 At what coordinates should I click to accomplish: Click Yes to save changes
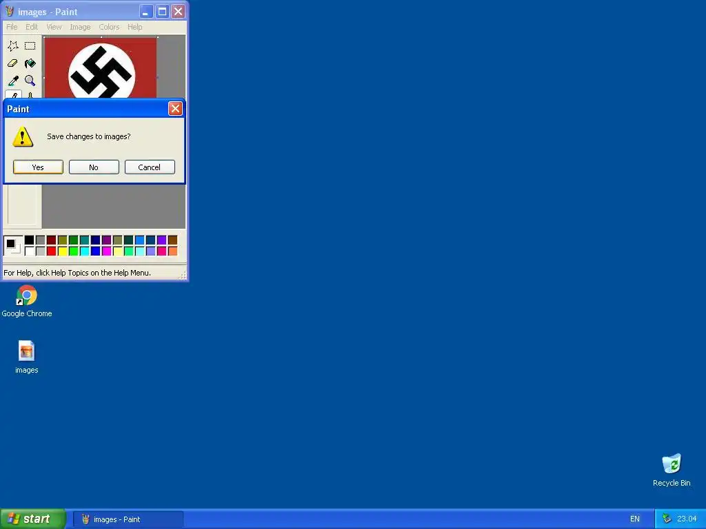coord(39,167)
